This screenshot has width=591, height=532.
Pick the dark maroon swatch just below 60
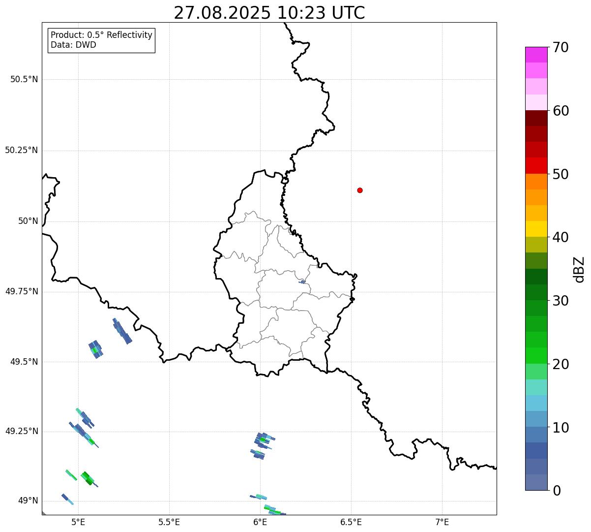point(536,118)
